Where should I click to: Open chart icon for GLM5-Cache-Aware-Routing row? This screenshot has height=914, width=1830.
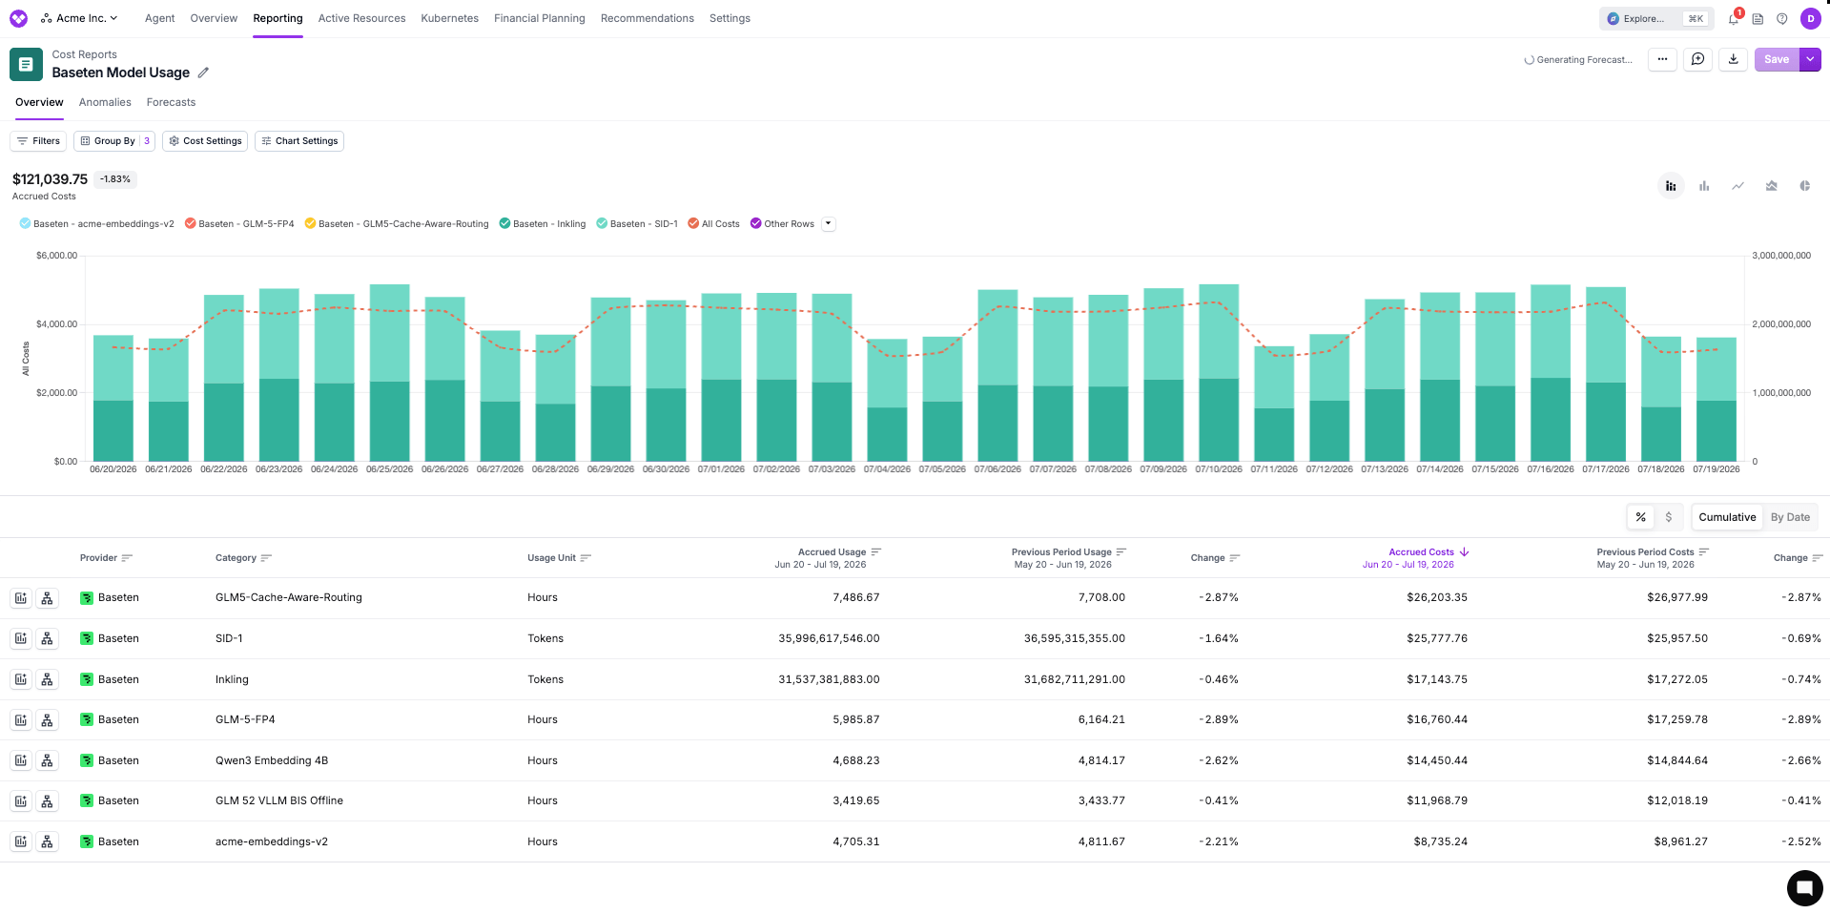coord(21,598)
